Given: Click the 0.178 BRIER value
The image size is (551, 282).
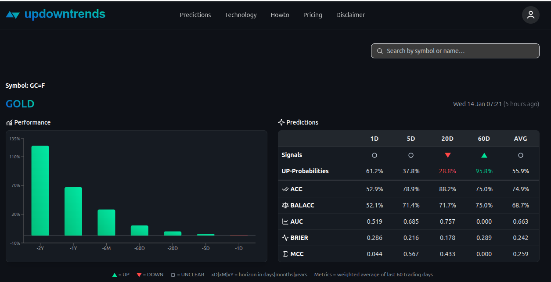Looking at the screenshot, I should (447, 238).
